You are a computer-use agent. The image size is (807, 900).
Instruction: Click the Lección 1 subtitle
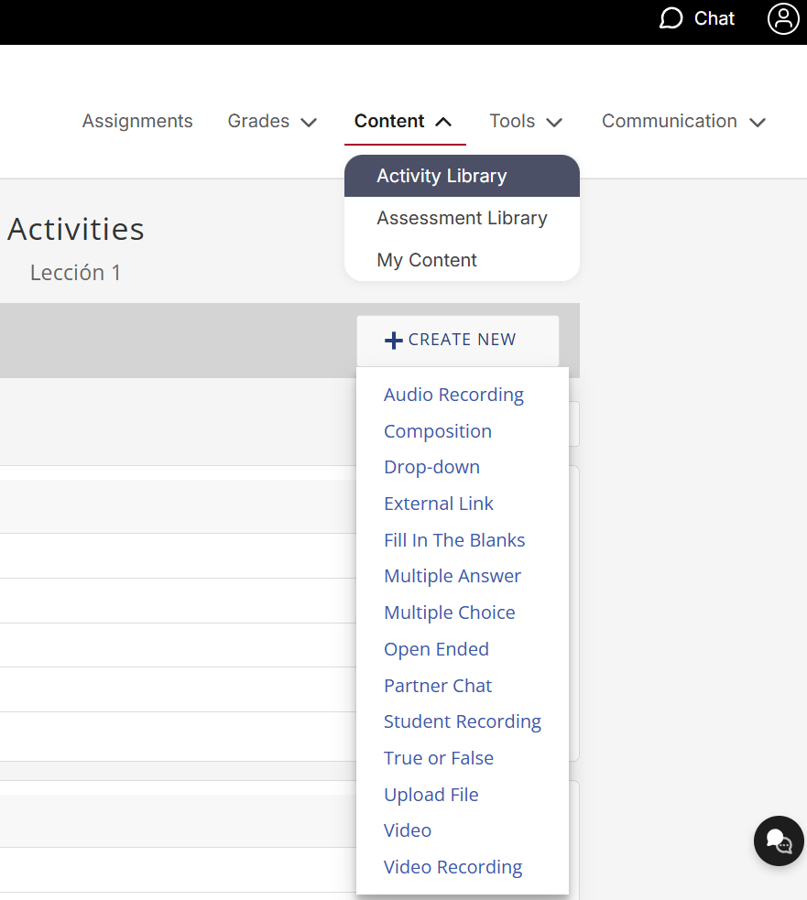click(75, 273)
